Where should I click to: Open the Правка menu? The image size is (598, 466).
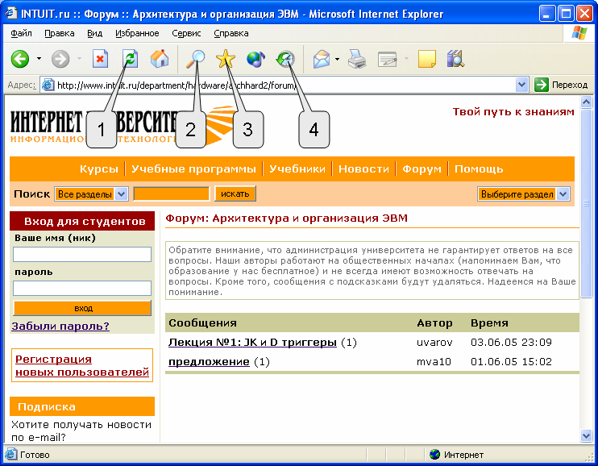coord(60,33)
